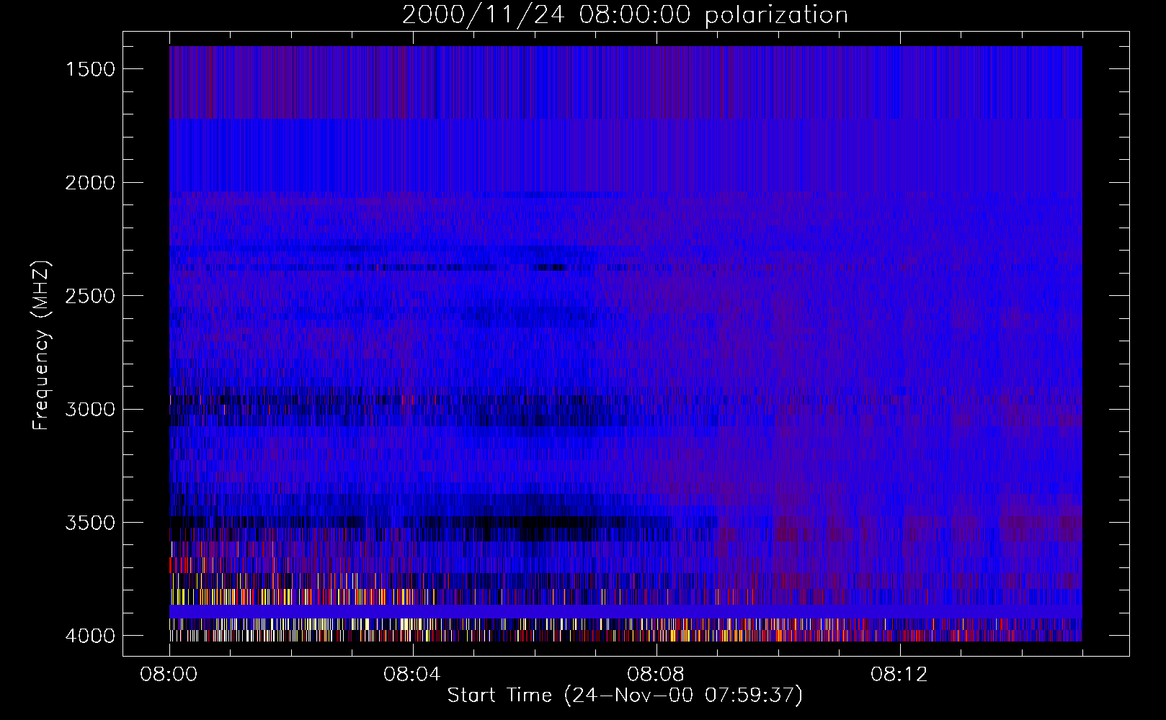
Task: Click the 3000 frequency tick label
Action: (90, 410)
